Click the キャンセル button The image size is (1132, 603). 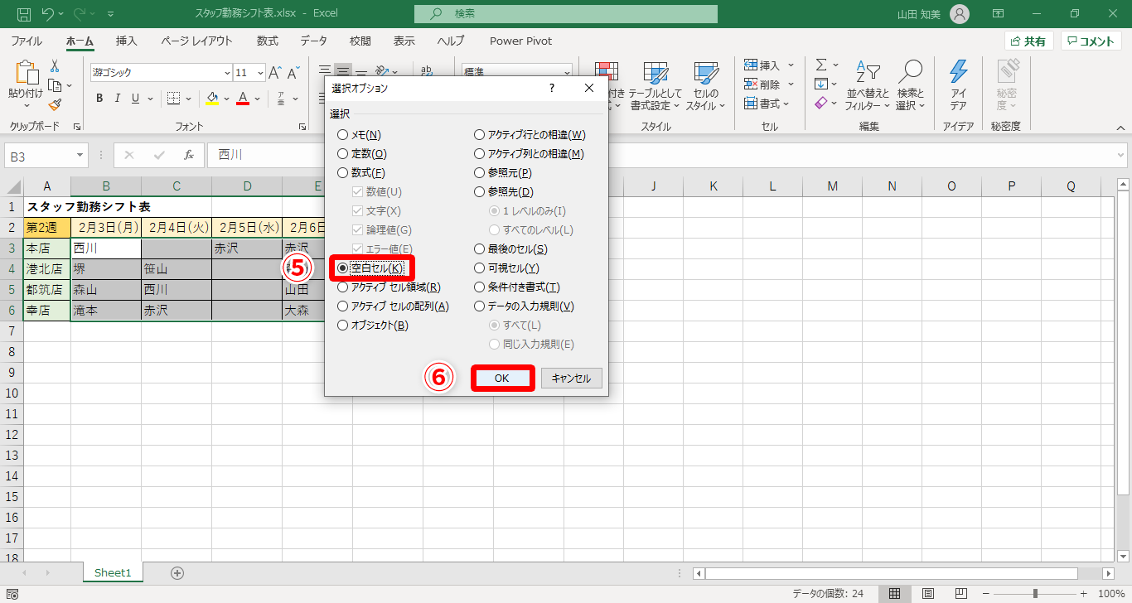coord(571,378)
